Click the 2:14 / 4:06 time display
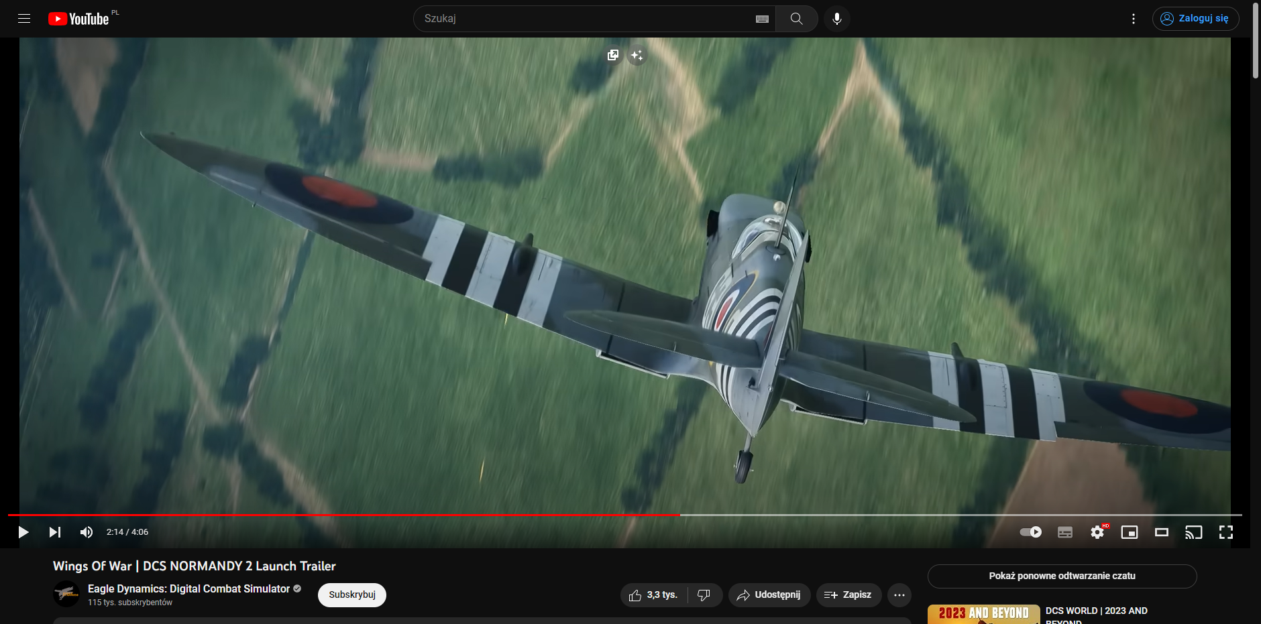The image size is (1261, 624). [127, 532]
